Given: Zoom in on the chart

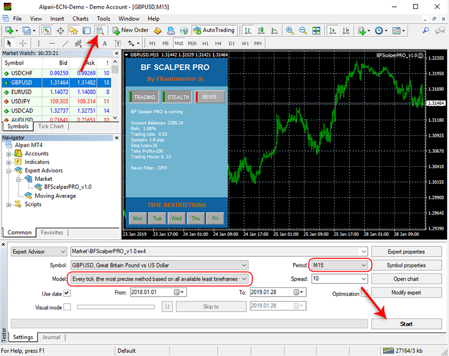Looking at the screenshot, I should (290, 30).
